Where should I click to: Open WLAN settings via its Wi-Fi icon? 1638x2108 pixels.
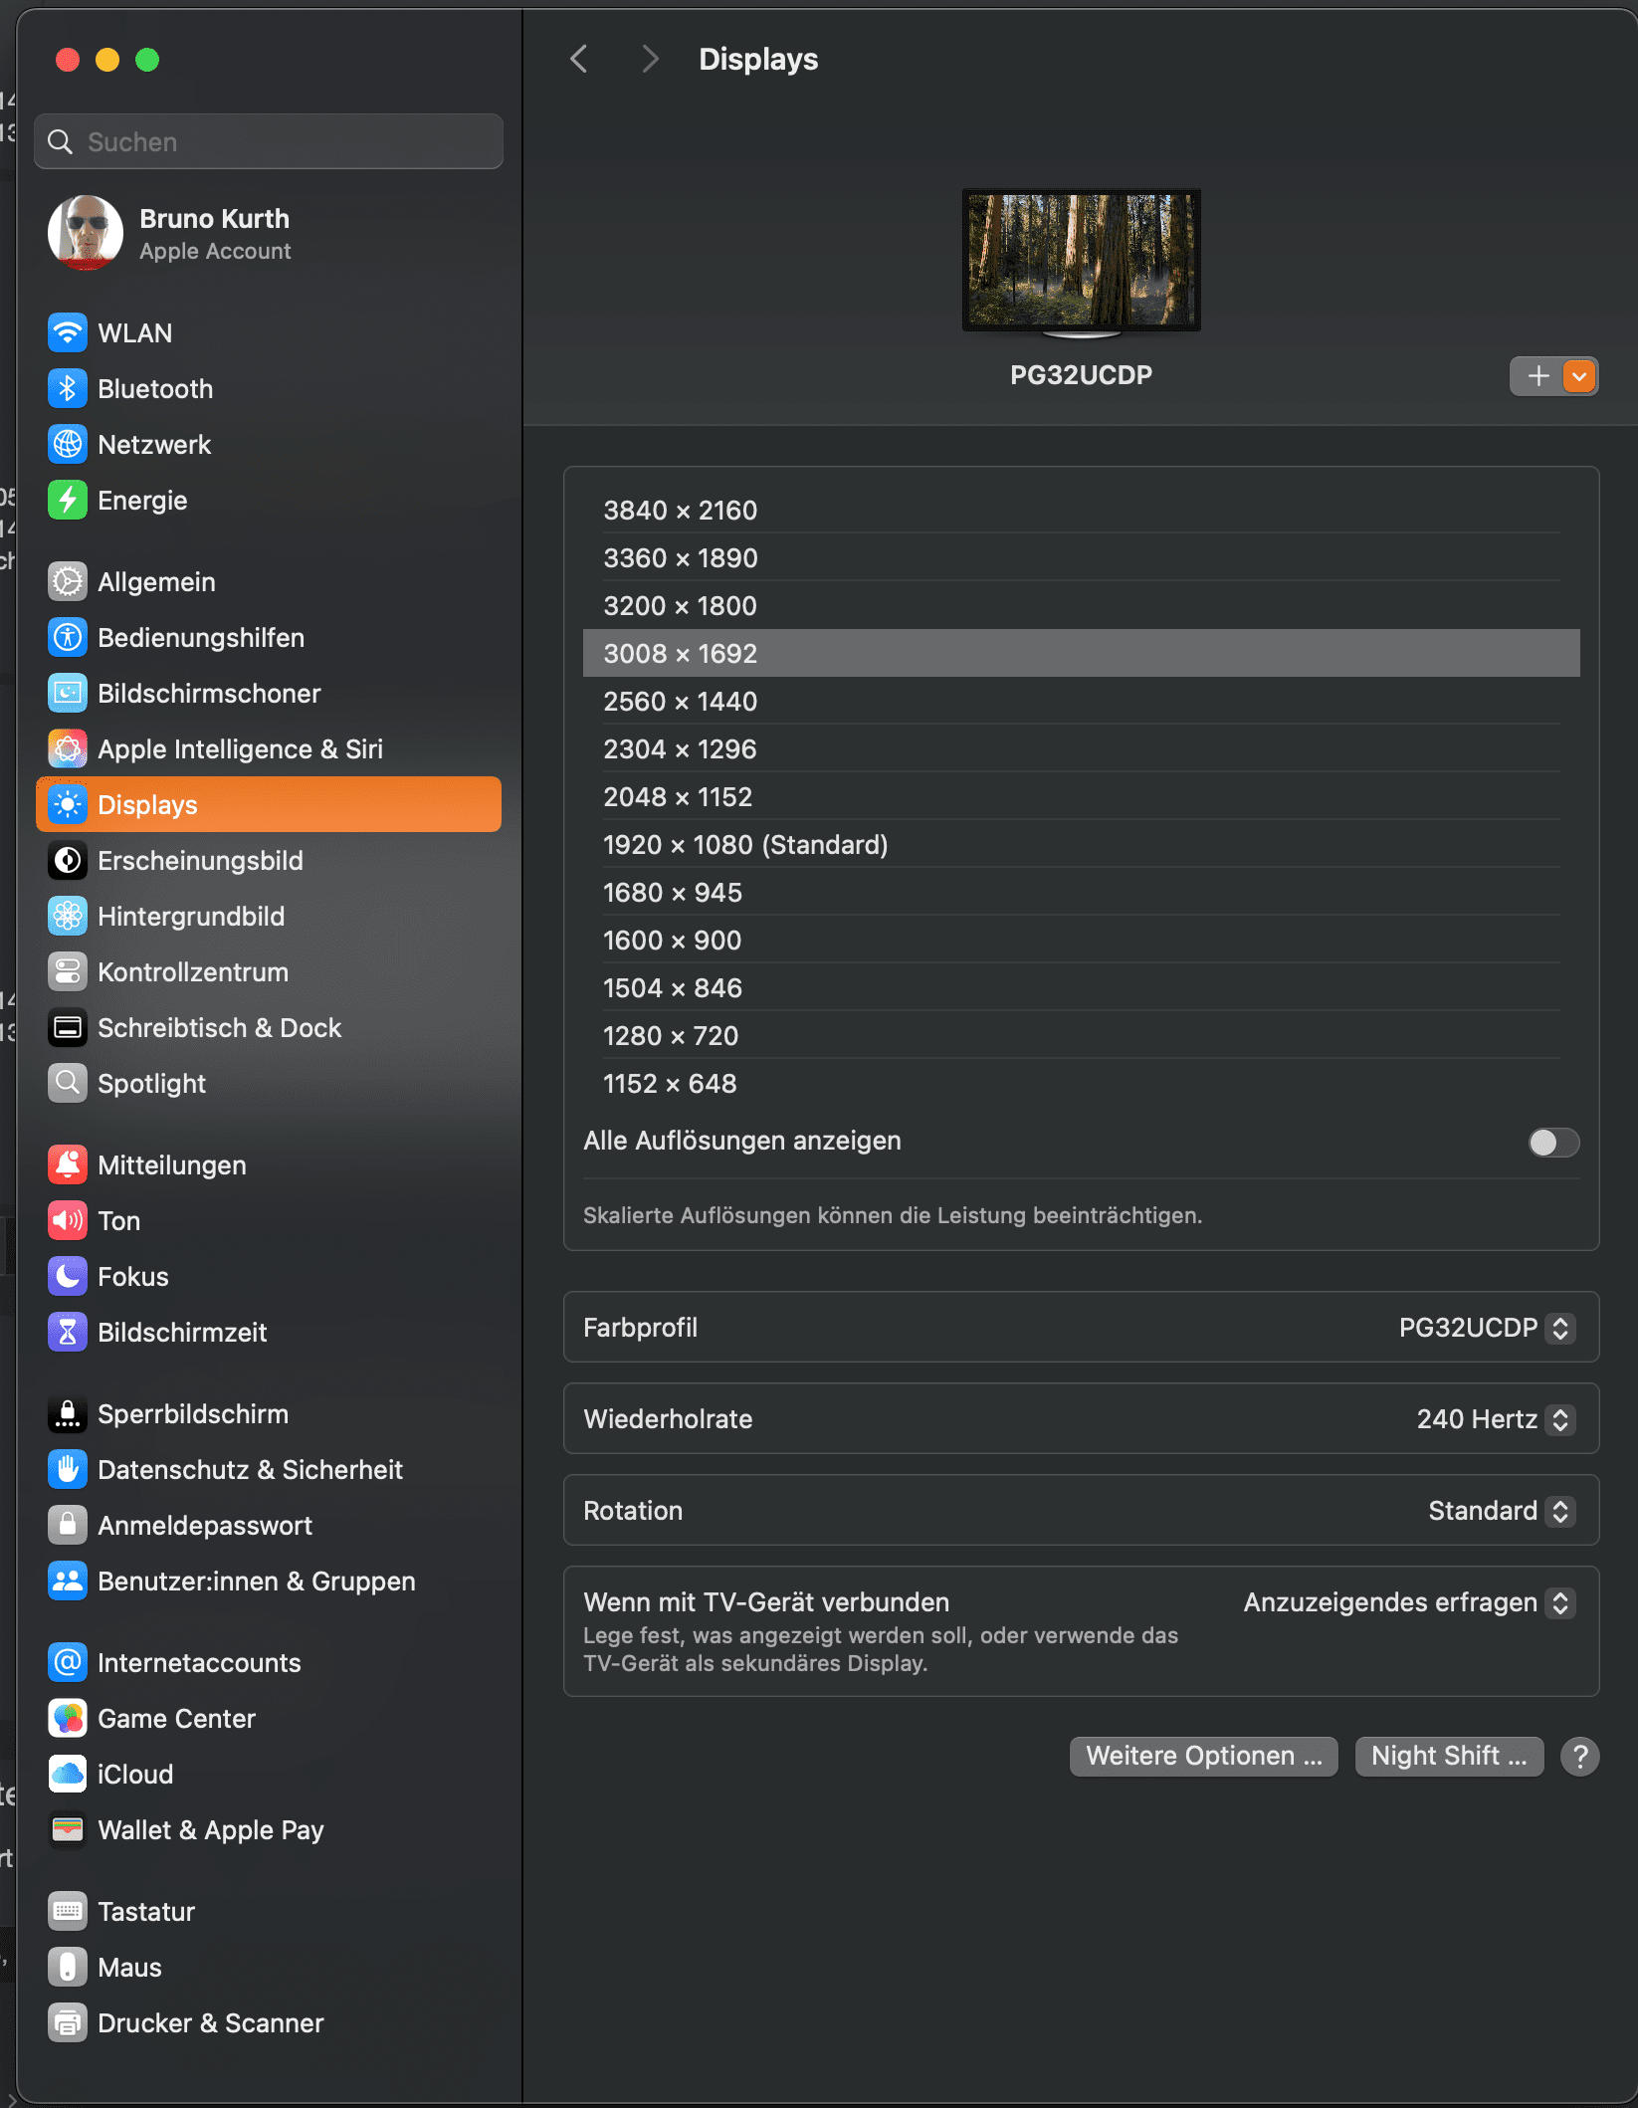coord(68,332)
